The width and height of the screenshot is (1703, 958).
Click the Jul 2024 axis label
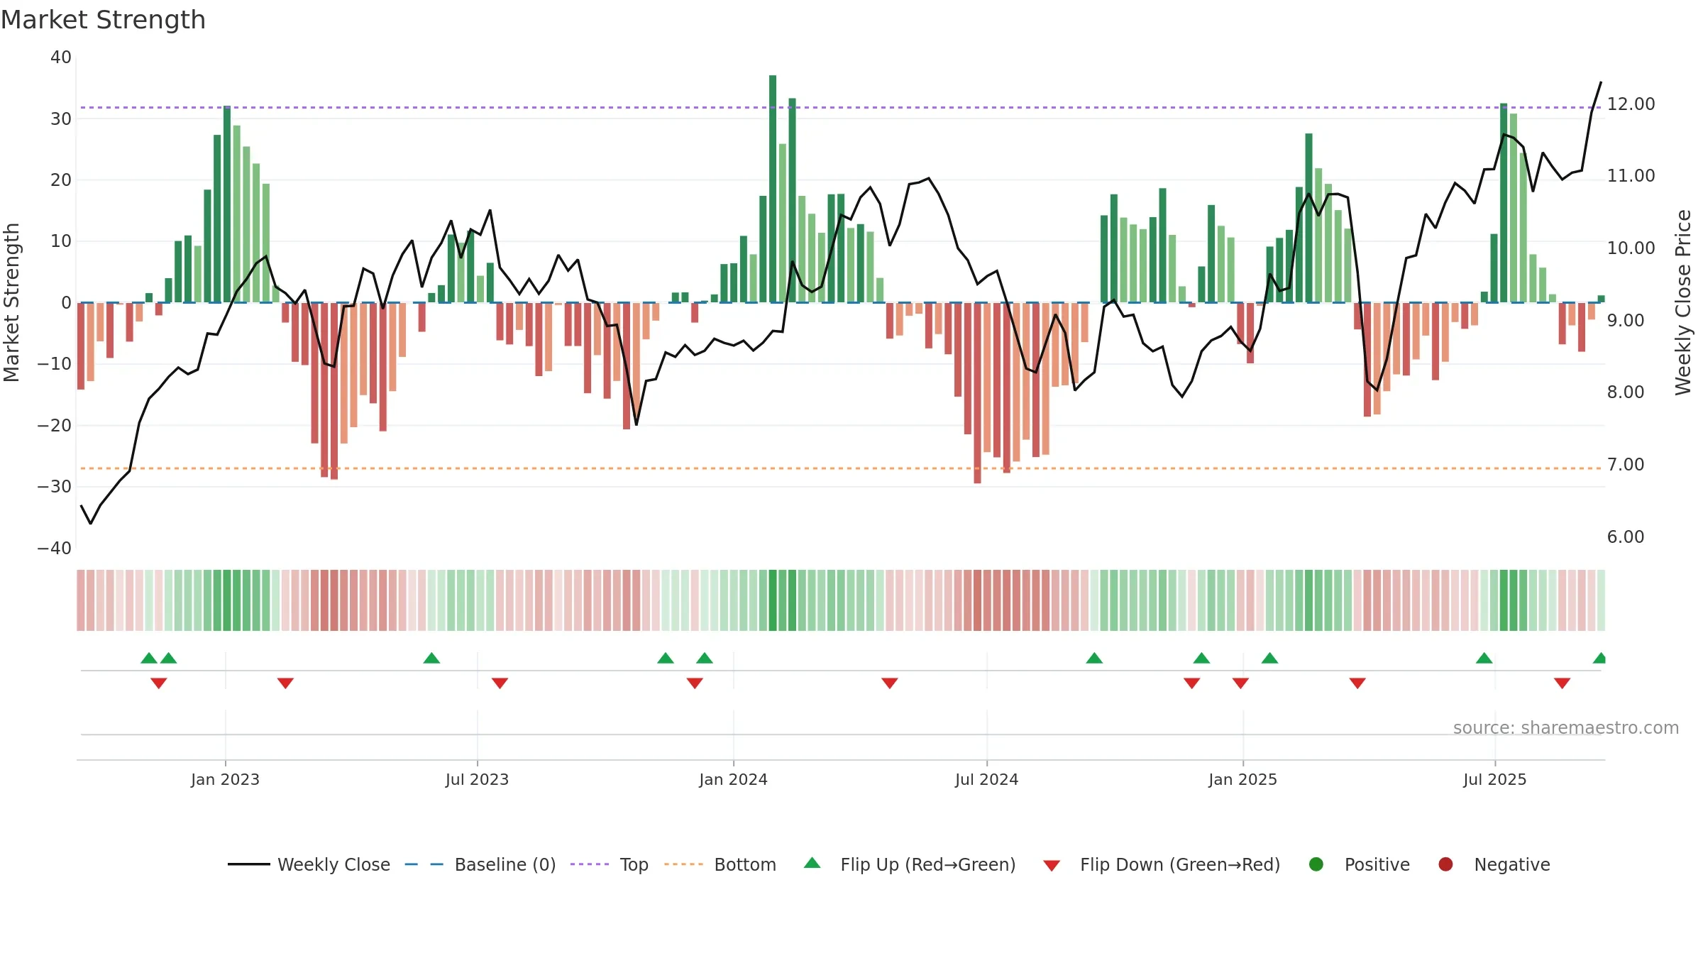(986, 779)
